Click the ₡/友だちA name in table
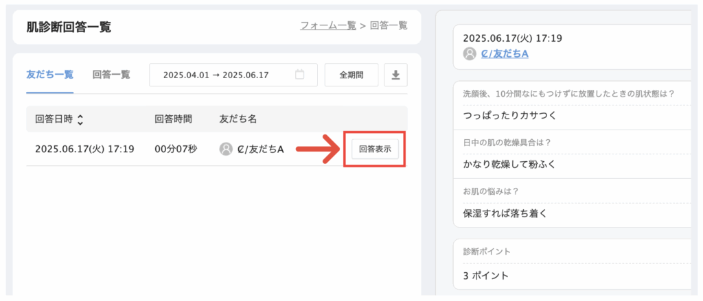This screenshot has height=301, width=703. [x=260, y=149]
